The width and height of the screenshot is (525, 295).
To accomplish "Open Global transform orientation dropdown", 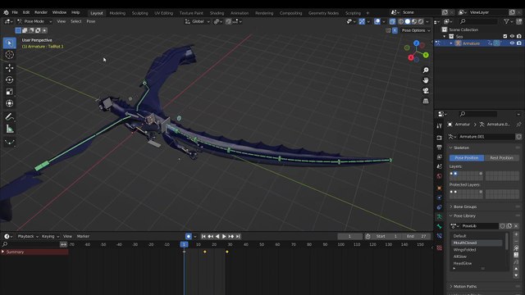I will tap(198, 21).
